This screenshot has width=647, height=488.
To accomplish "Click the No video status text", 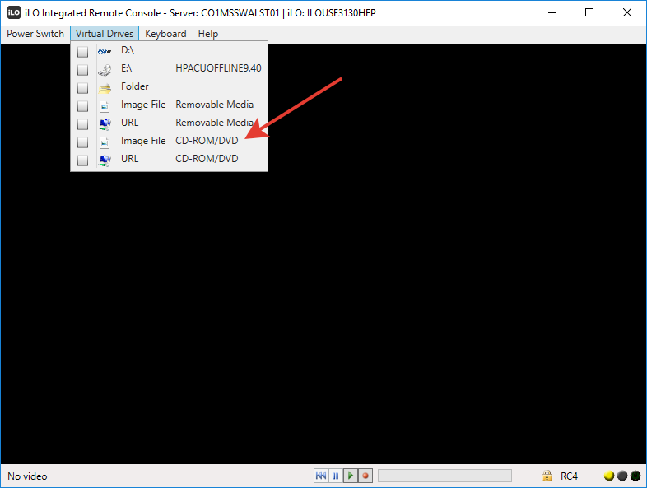I will tap(27, 476).
